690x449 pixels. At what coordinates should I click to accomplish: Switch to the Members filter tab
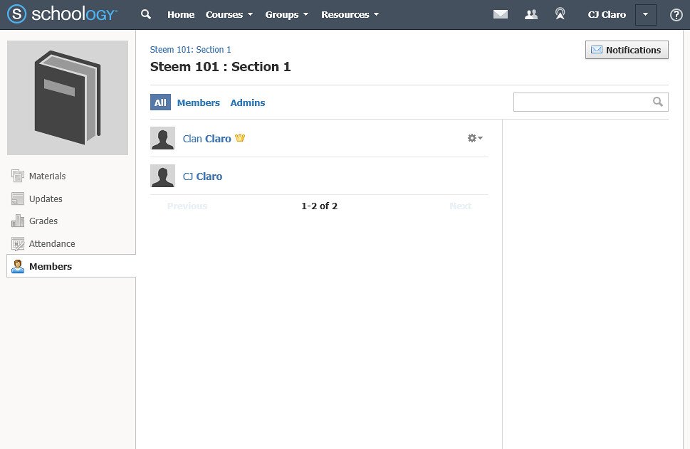[x=198, y=102]
